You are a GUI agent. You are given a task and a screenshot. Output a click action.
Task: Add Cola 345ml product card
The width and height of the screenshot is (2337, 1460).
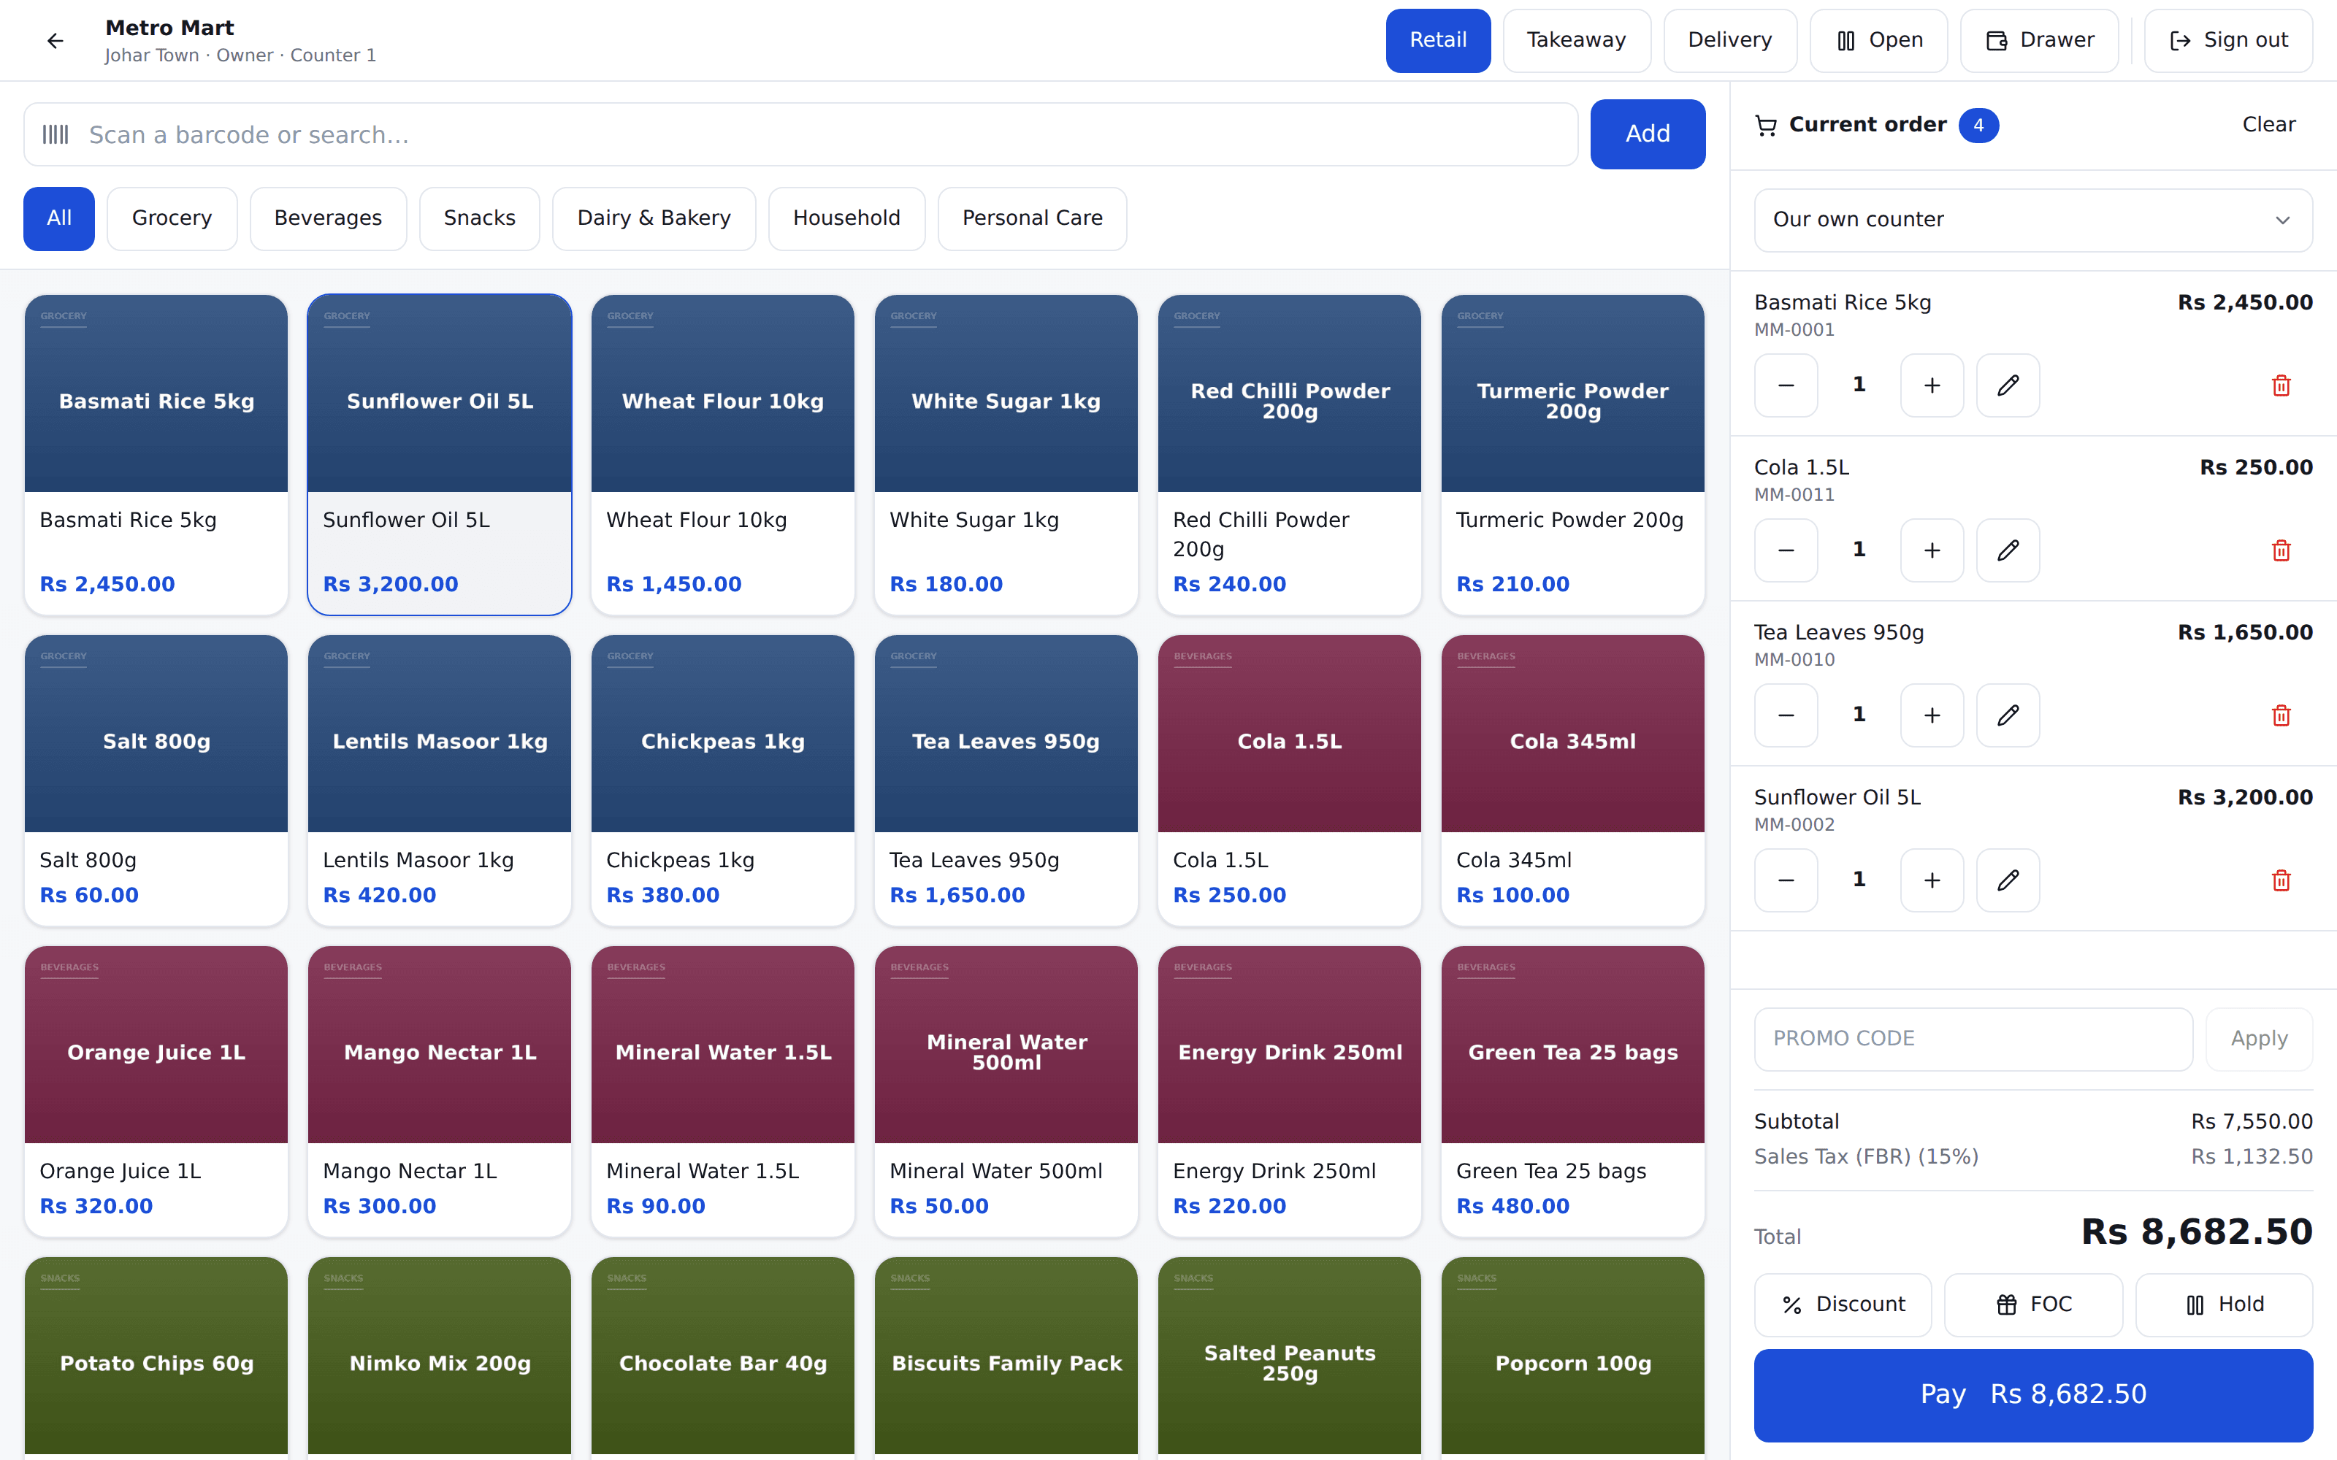tap(1572, 780)
